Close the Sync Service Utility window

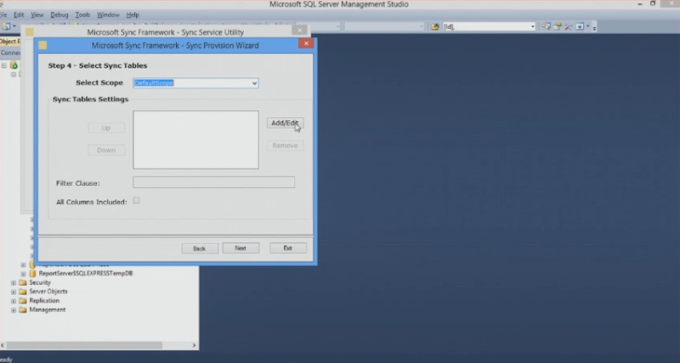299,30
